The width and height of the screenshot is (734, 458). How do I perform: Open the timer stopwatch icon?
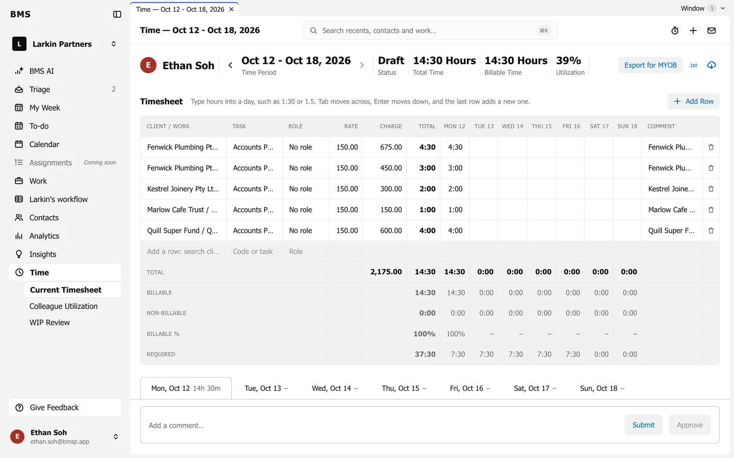(x=675, y=31)
